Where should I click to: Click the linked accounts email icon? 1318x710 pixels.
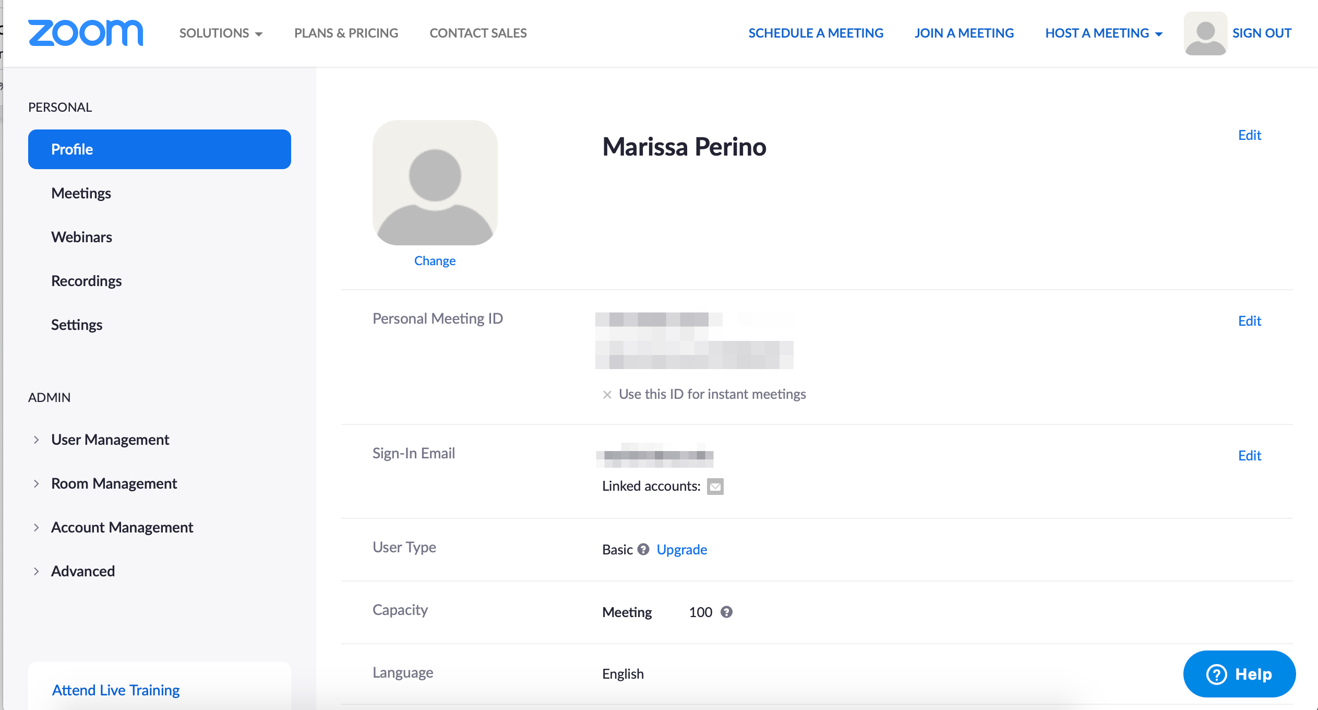(715, 487)
